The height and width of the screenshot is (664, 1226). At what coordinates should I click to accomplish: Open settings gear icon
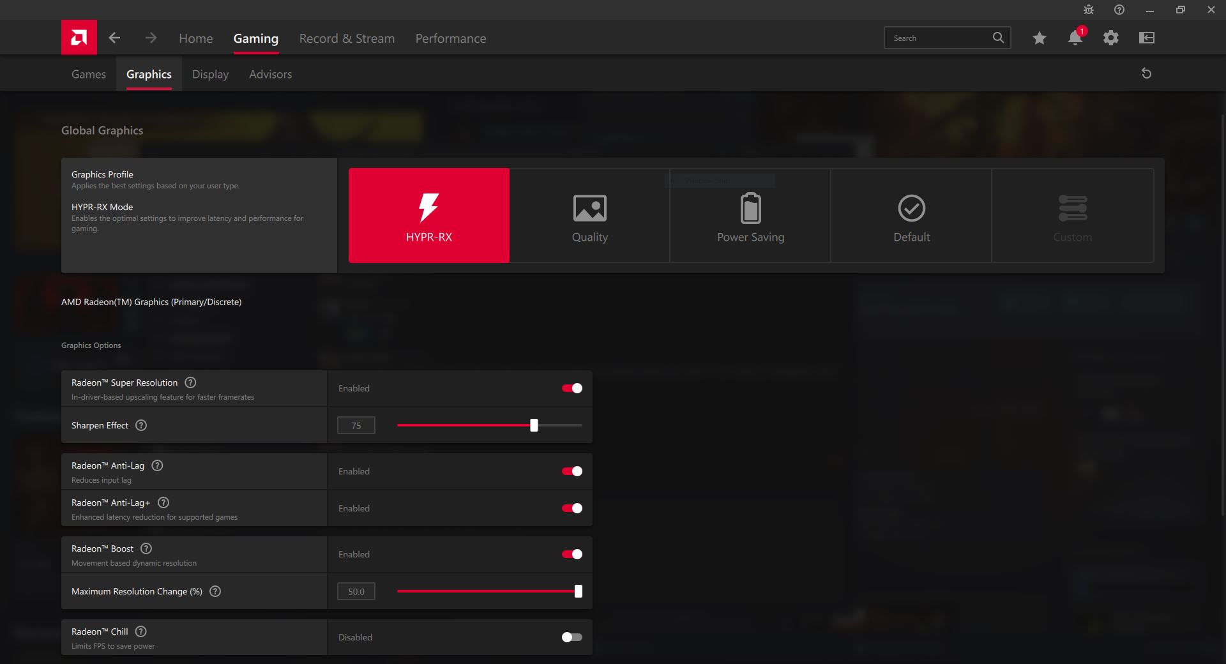click(x=1110, y=38)
